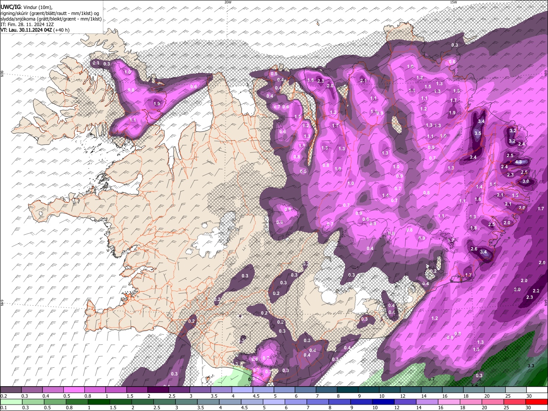
Task: Pick light gray top swatch starting at 25
Action: point(516,390)
